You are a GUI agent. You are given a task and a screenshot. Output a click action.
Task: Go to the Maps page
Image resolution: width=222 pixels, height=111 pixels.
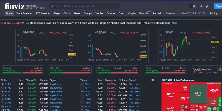coord(57,13)
